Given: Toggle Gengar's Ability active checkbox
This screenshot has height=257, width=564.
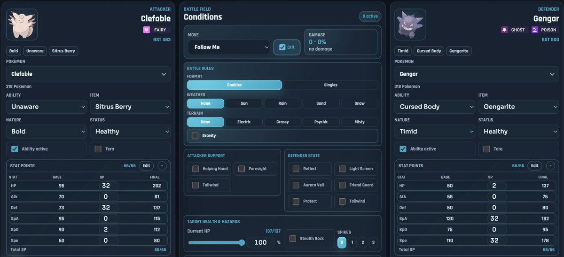Looking at the screenshot, I should point(403,149).
